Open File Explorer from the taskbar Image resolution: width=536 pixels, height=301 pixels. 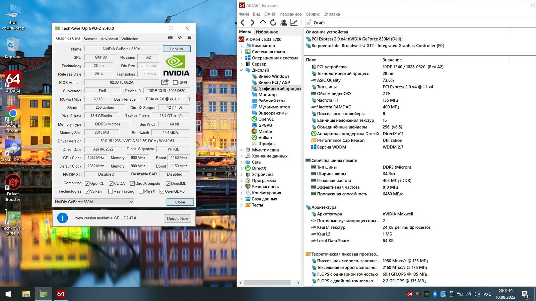(26, 294)
